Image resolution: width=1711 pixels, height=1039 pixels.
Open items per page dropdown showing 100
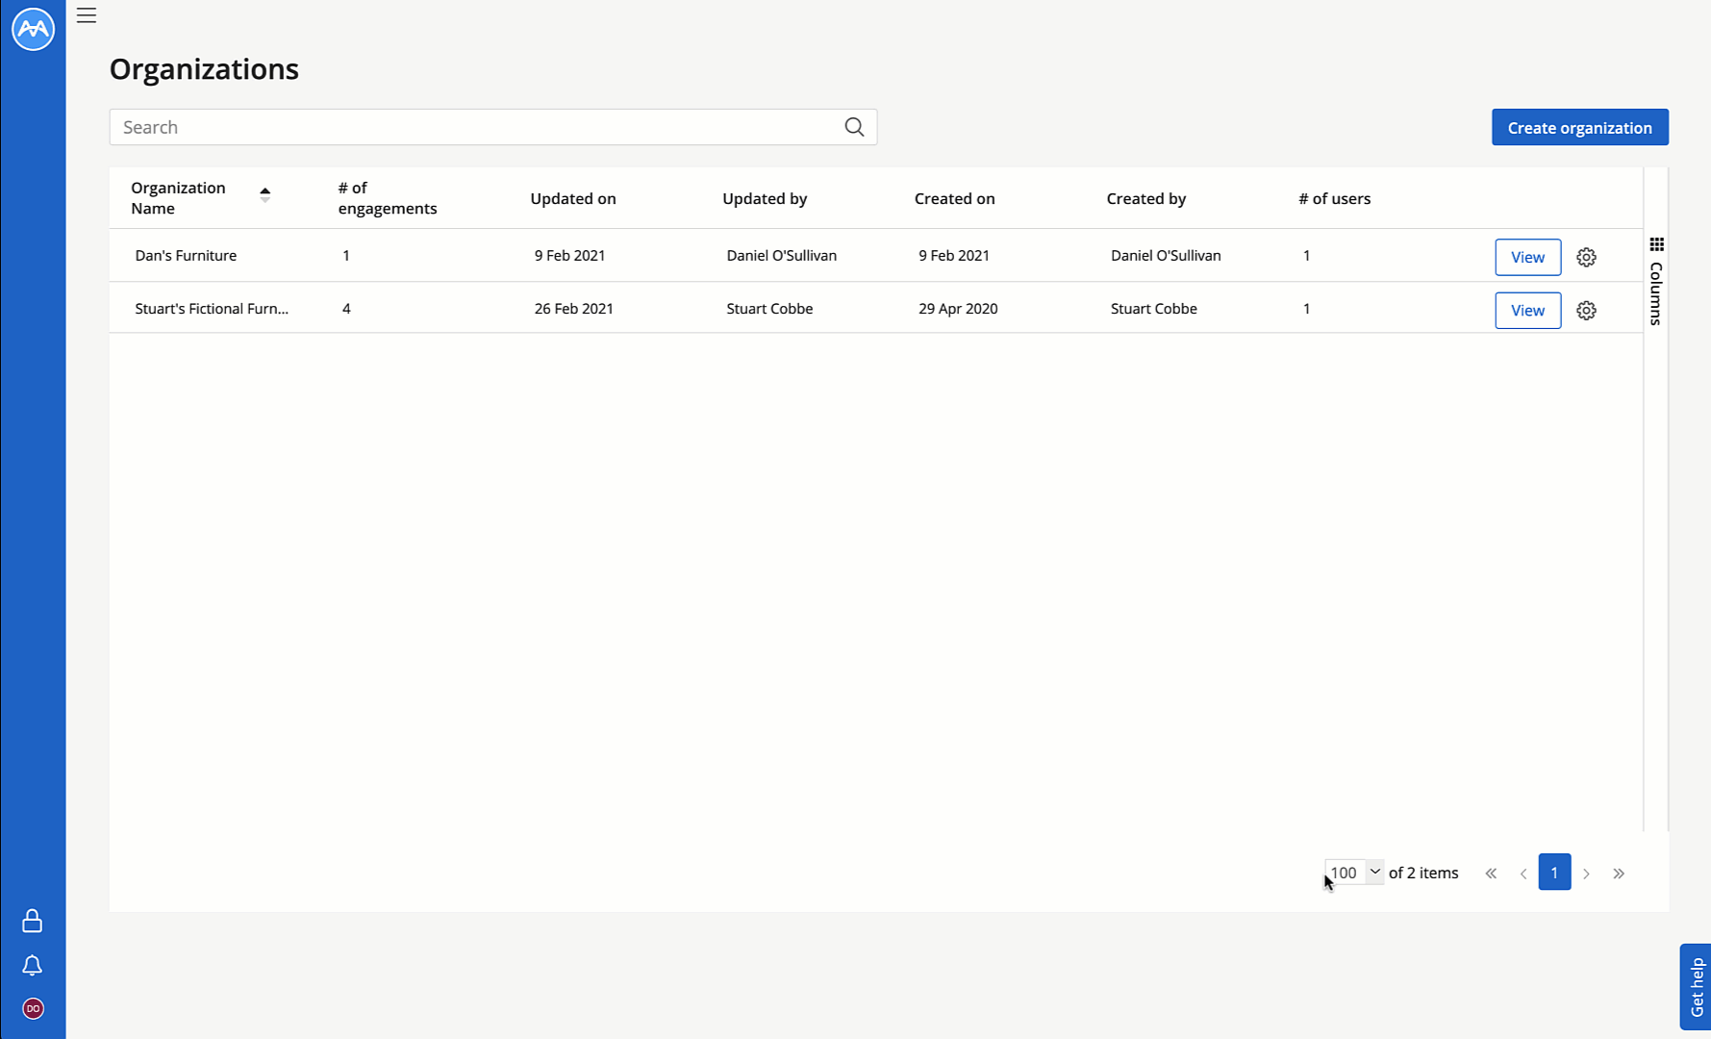click(x=1354, y=873)
